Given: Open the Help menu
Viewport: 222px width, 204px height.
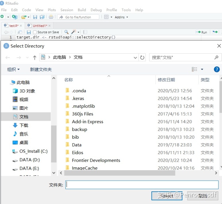Looking at the screenshot, I should tap(139, 10).
